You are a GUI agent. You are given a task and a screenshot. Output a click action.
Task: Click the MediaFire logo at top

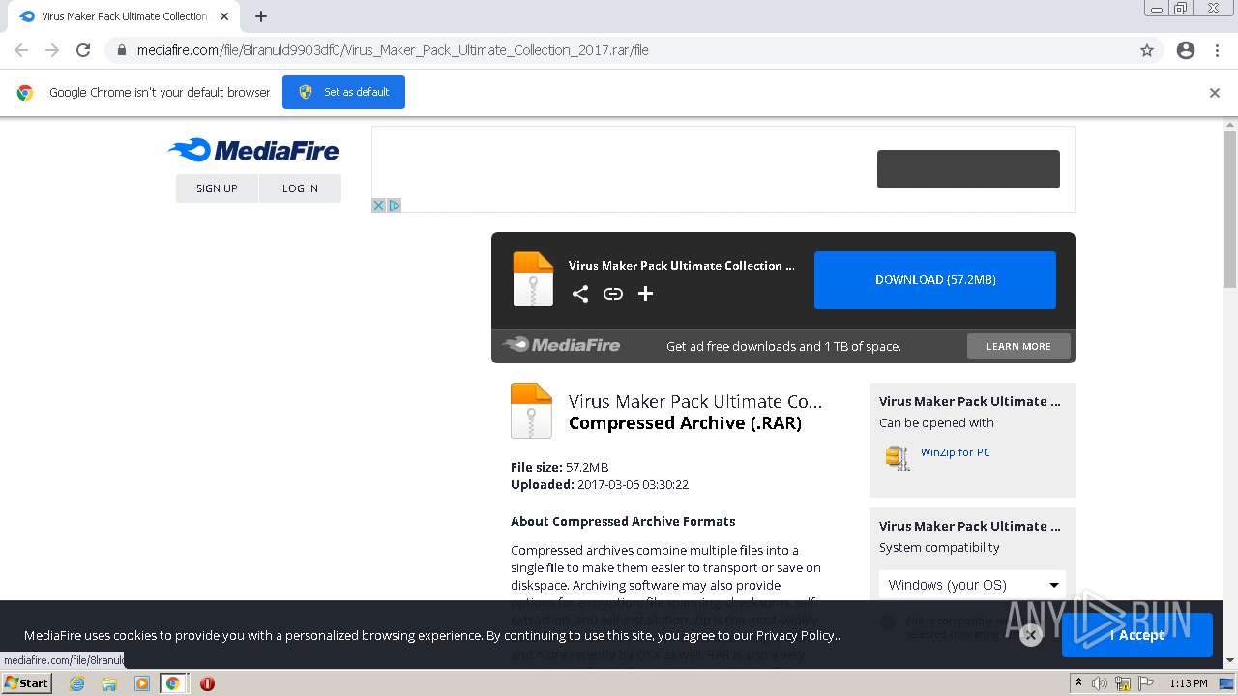(253, 150)
